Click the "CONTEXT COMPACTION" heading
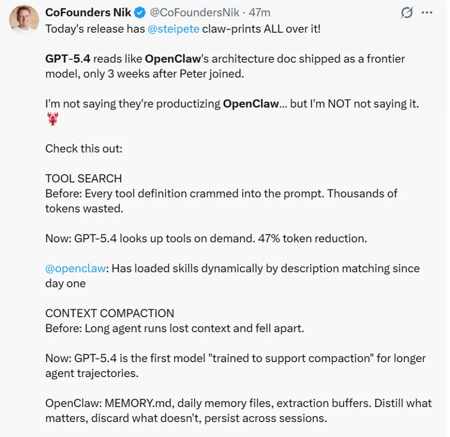 coord(110,313)
